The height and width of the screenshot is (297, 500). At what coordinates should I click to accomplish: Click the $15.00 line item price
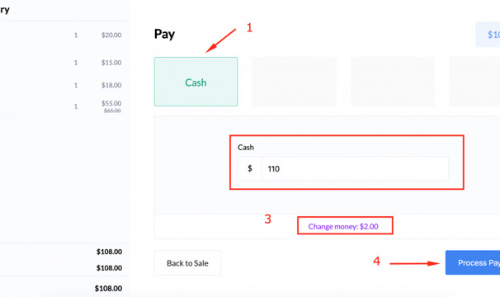tap(111, 63)
